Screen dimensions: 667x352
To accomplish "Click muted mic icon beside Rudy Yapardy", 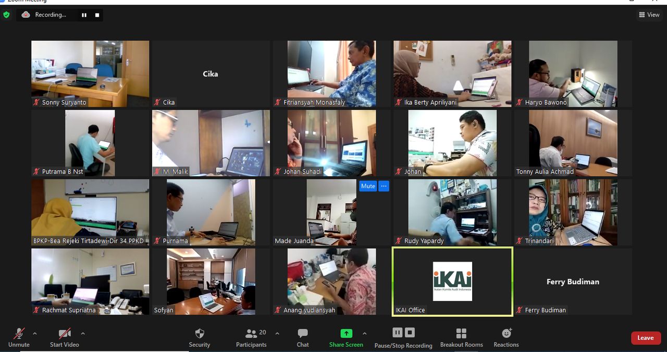I will click(x=399, y=241).
